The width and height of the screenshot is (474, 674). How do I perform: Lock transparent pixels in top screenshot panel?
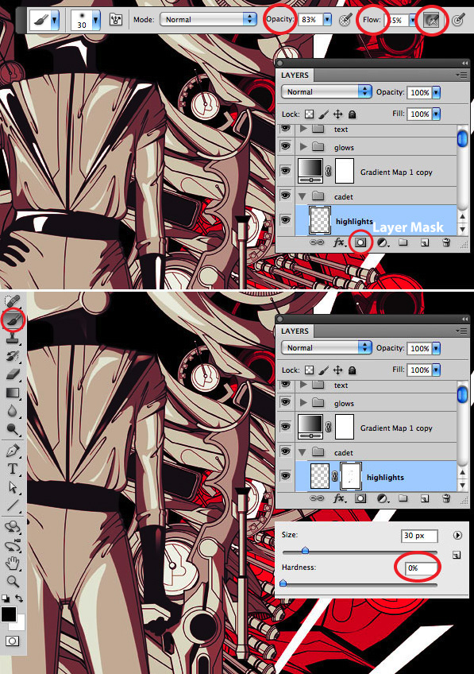pos(309,114)
